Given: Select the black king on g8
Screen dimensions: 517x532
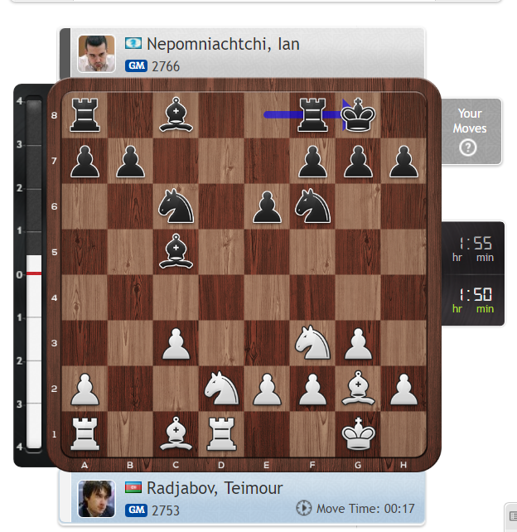Looking at the screenshot, I should pos(358,114).
